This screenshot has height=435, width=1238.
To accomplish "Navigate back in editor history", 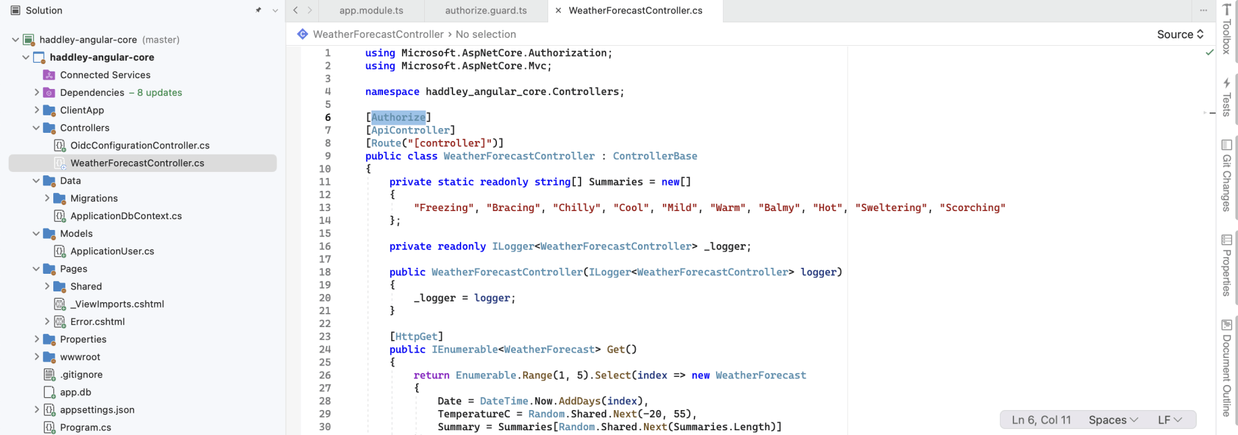I will (295, 10).
